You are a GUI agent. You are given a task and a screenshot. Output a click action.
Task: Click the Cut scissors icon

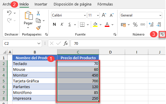[x=38, y=13]
